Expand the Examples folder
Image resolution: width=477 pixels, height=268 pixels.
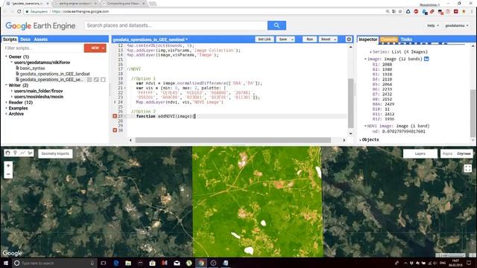(x=7, y=108)
